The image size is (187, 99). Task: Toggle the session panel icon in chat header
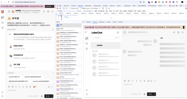(9, 12)
